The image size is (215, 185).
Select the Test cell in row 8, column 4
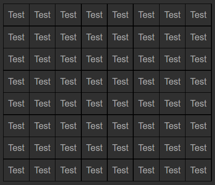[x=94, y=170]
